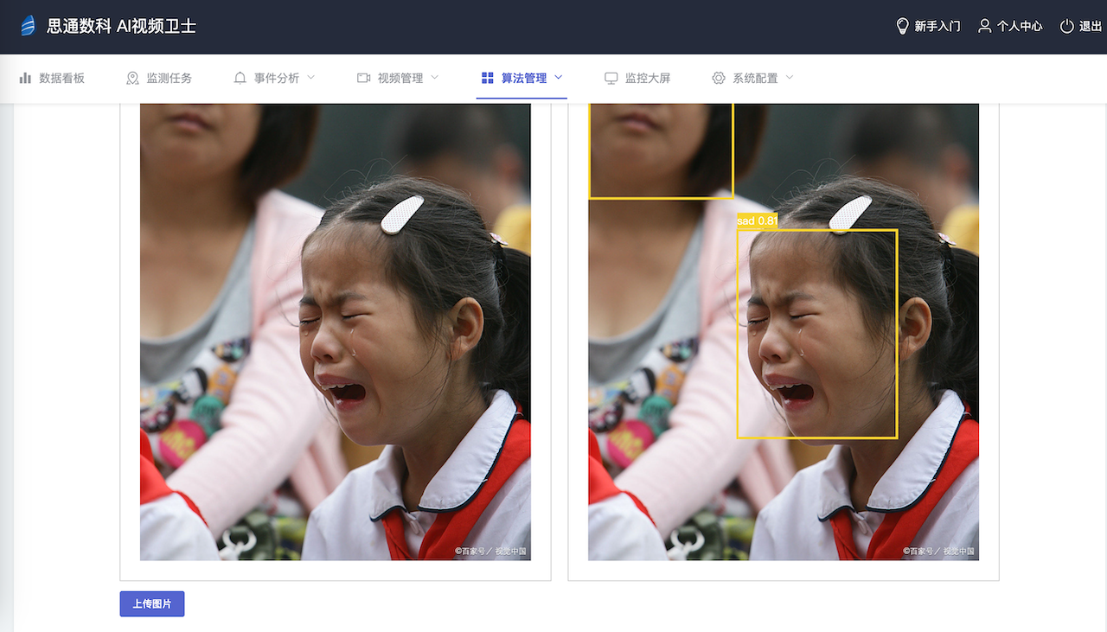Click the 'sad 0.81' detection label
Image resolution: width=1107 pixels, height=632 pixels.
757,221
